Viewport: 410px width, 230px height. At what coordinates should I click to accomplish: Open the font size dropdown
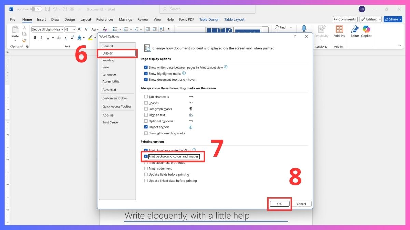[x=74, y=30]
